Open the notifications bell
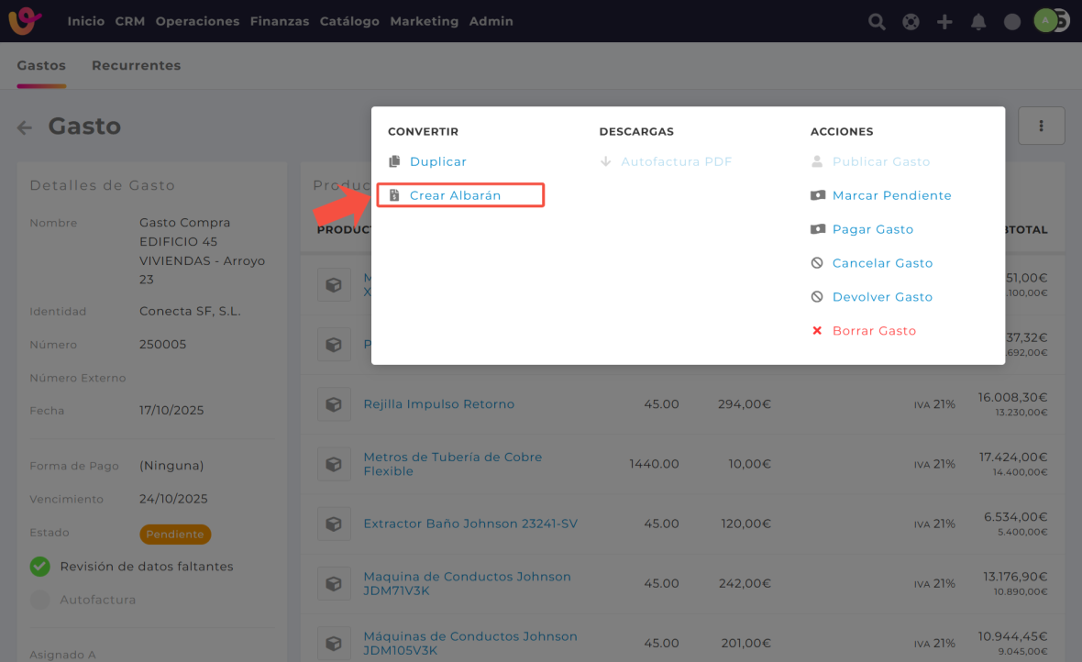The image size is (1082, 662). tap(978, 22)
